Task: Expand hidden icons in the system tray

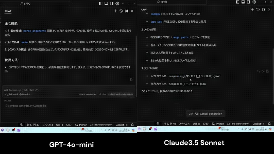Action: pos(238,129)
